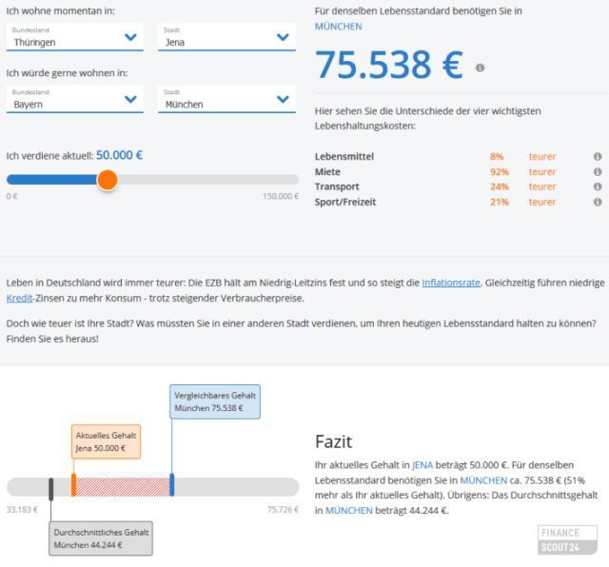
Task: Click the '50.000 €' current salary value
Action: click(119, 155)
